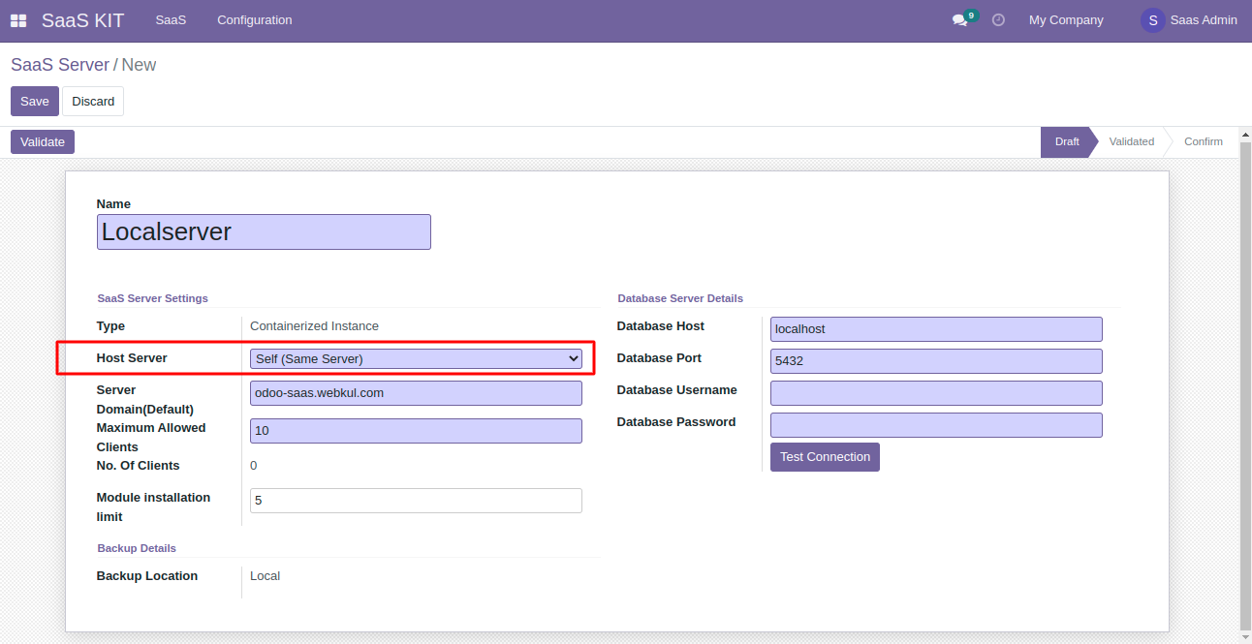The height and width of the screenshot is (644, 1252).
Task: Discard the changes
Action: (x=93, y=102)
